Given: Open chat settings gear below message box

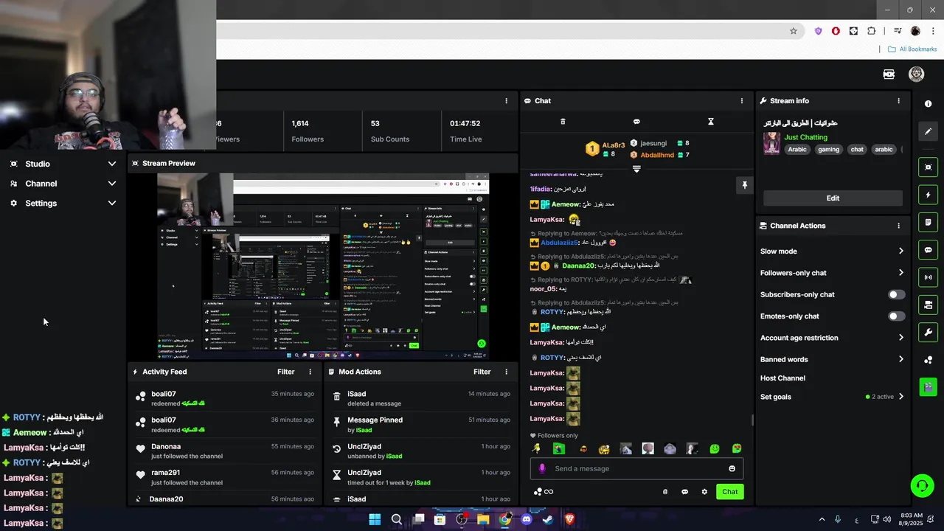Looking at the screenshot, I should [704, 492].
